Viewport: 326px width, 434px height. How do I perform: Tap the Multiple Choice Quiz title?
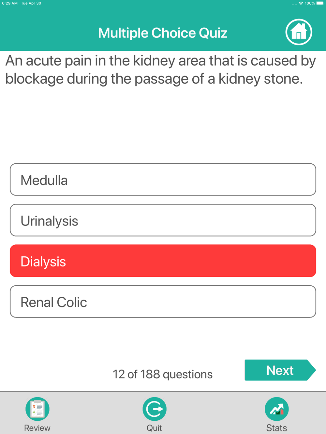coord(163,33)
